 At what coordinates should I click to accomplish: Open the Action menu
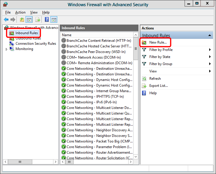20,12
